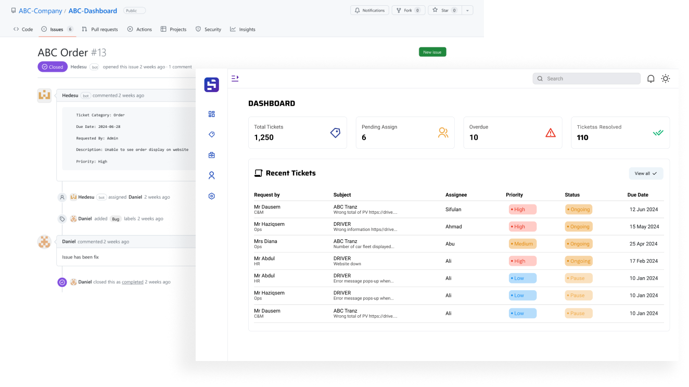689x387 pixels.
Task: Go to the Insights tab
Action: 243,30
